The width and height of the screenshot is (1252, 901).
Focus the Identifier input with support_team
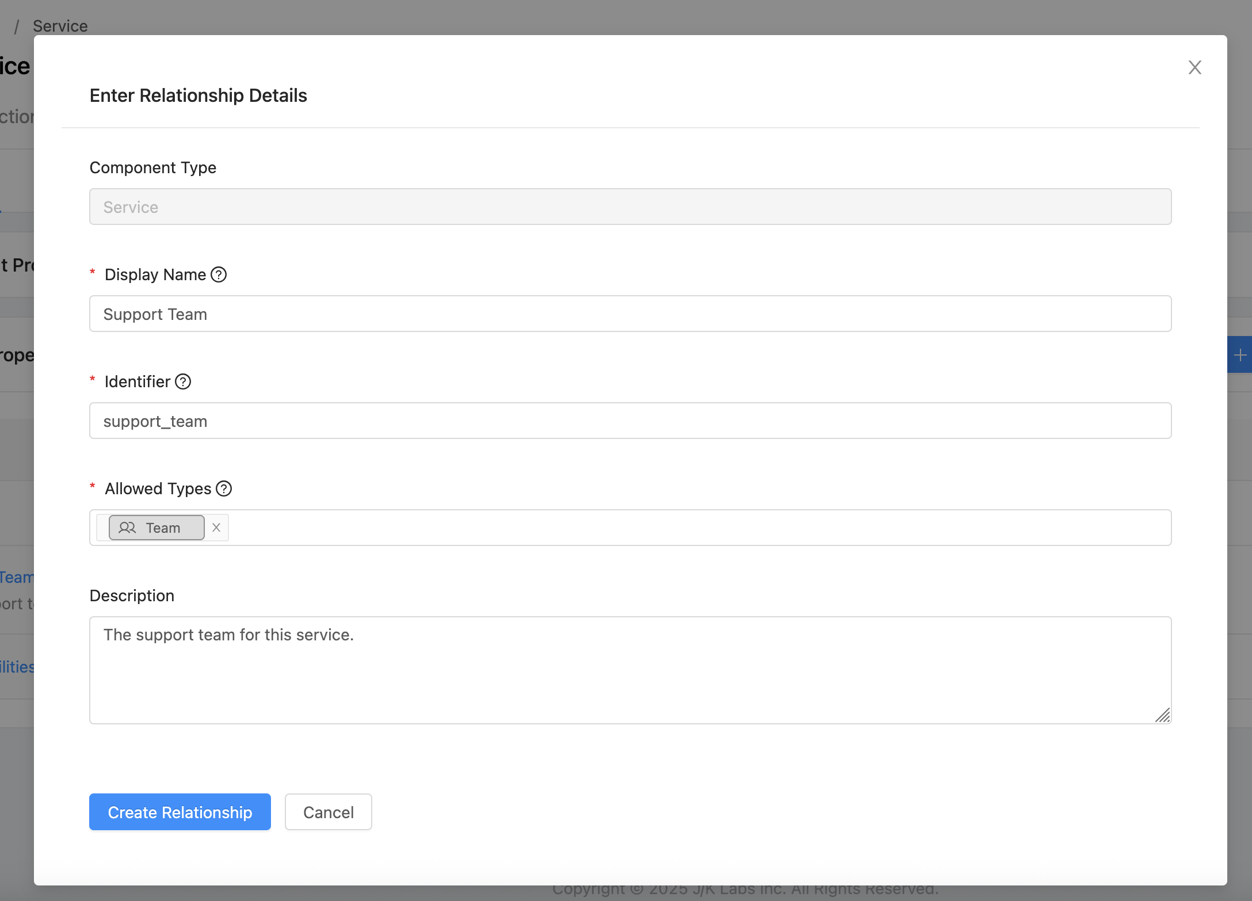[630, 421]
